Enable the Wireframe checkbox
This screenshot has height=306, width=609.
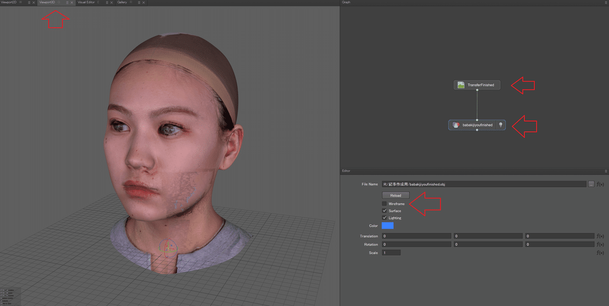click(384, 204)
